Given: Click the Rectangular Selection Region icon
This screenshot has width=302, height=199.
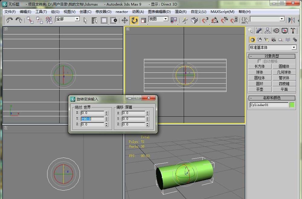Looking at the screenshot, I should pyautogui.click(x=104, y=20).
